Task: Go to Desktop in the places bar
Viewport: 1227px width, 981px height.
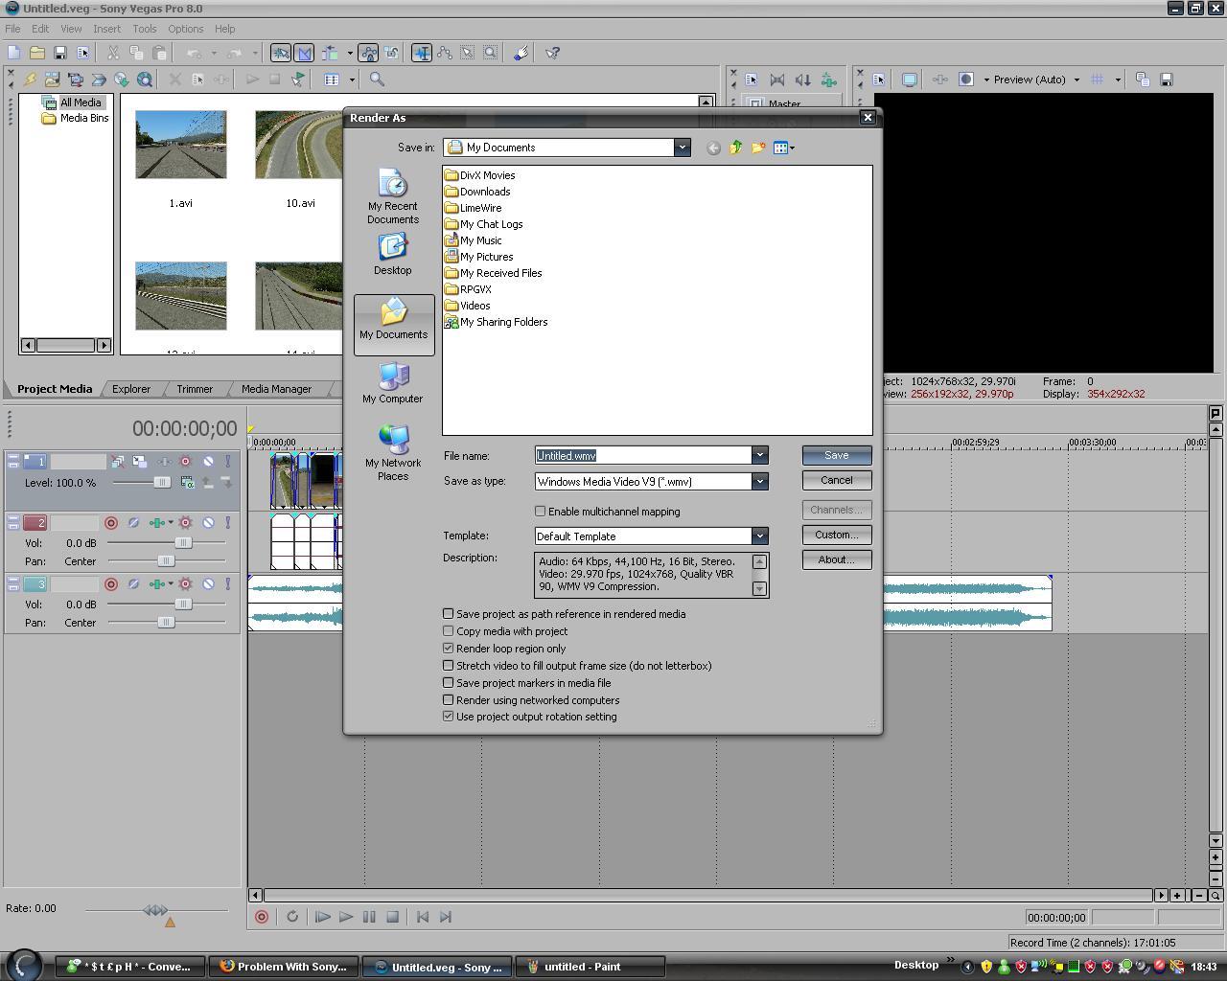Action: 393,254
